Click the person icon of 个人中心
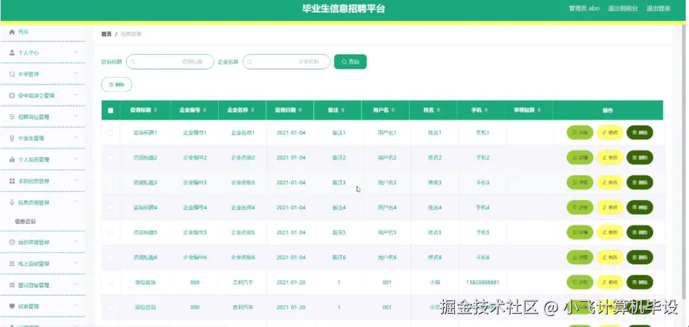Viewport: 689px width, 327px height. pos(12,53)
